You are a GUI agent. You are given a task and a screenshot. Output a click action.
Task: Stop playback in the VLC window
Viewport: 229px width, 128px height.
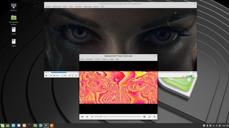click(x=54, y=75)
